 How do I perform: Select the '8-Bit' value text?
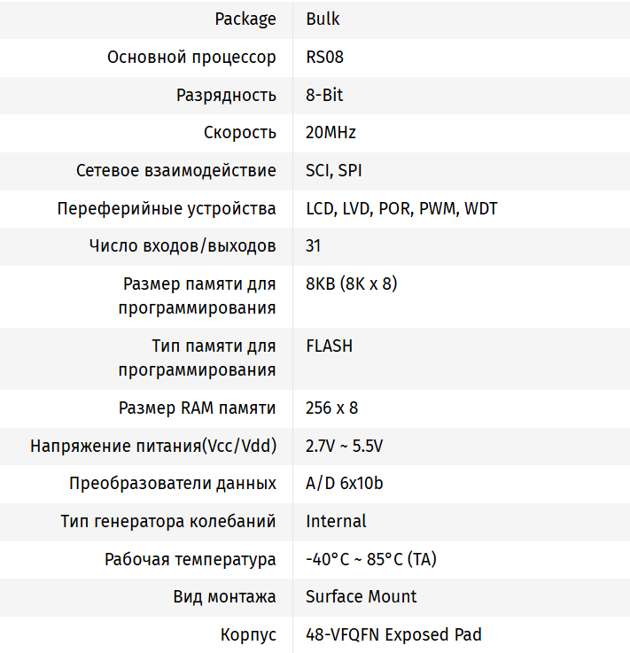click(x=324, y=95)
